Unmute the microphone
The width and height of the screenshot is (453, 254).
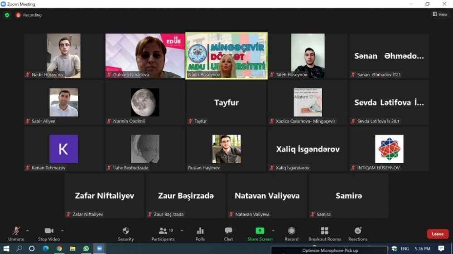coord(16,233)
